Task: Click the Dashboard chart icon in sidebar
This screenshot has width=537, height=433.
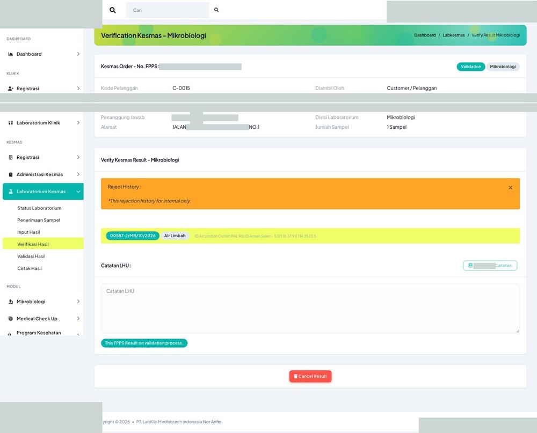Action: pos(11,54)
